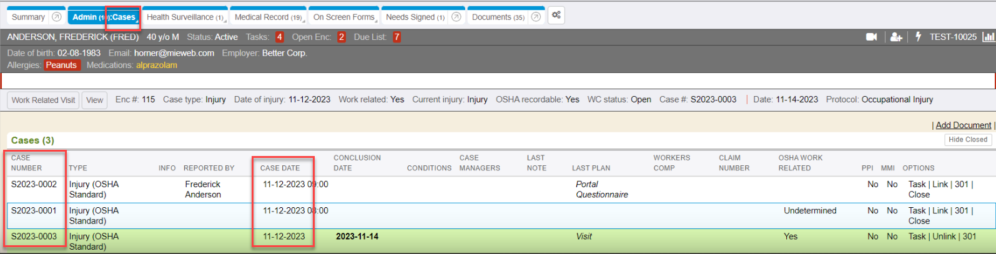Click Unlink for case S2023-0003
Screen dimensions: 996x254
[944, 237]
